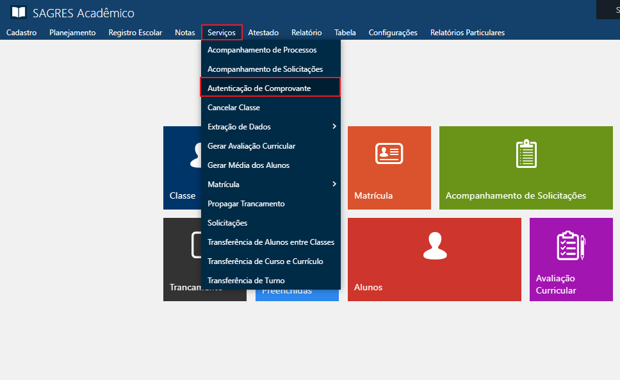Click the person icon on Alunos tile
The width and height of the screenshot is (620, 380).
[x=435, y=246]
